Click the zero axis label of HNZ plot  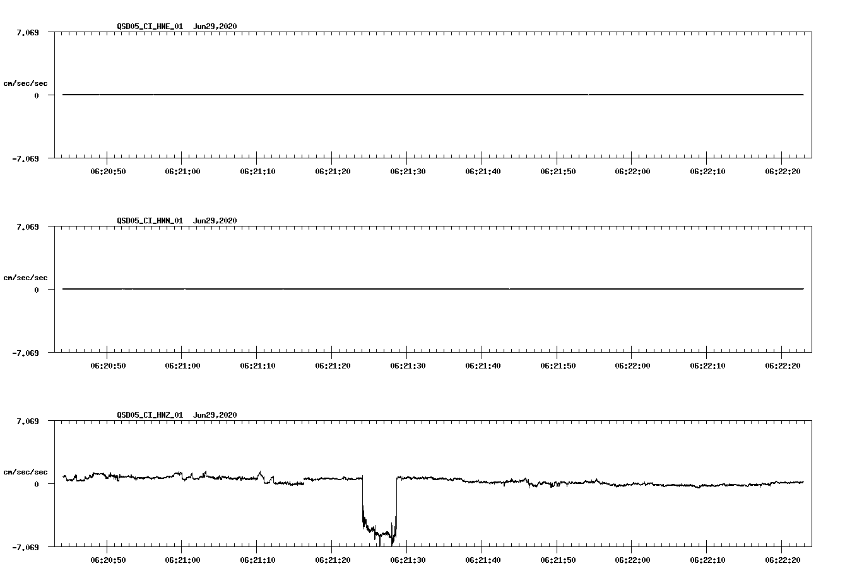coord(37,484)
